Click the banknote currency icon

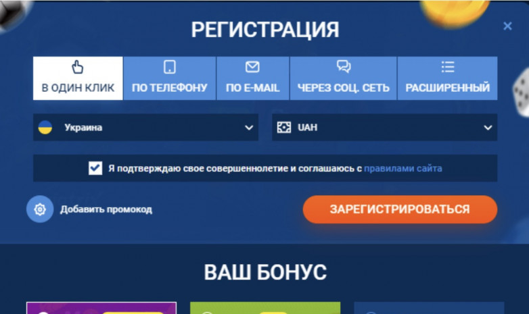tap(283, 128)
